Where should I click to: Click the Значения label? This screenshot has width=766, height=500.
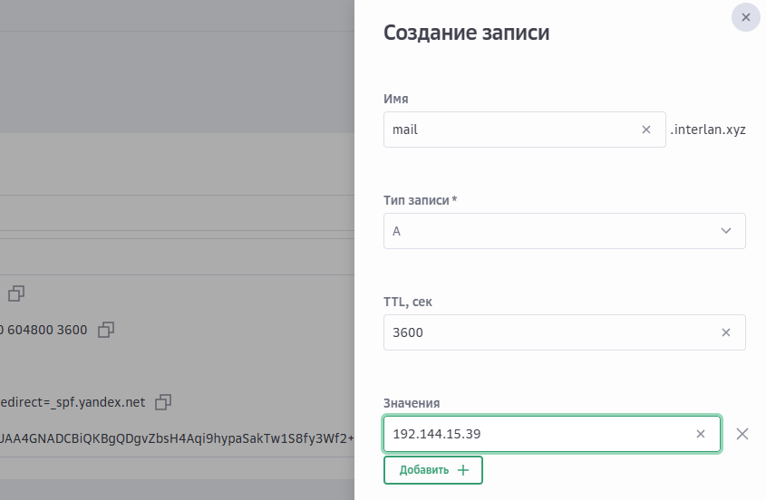(x=412, y=403)
